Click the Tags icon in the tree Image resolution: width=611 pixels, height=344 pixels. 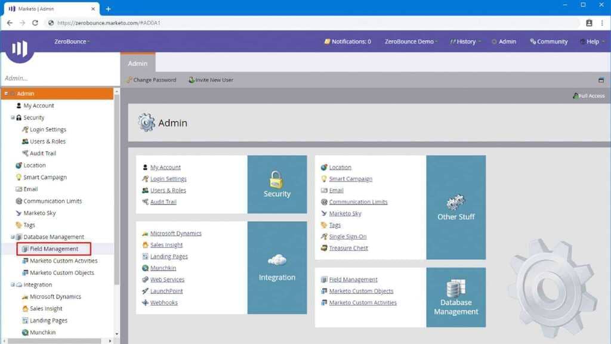18,225
